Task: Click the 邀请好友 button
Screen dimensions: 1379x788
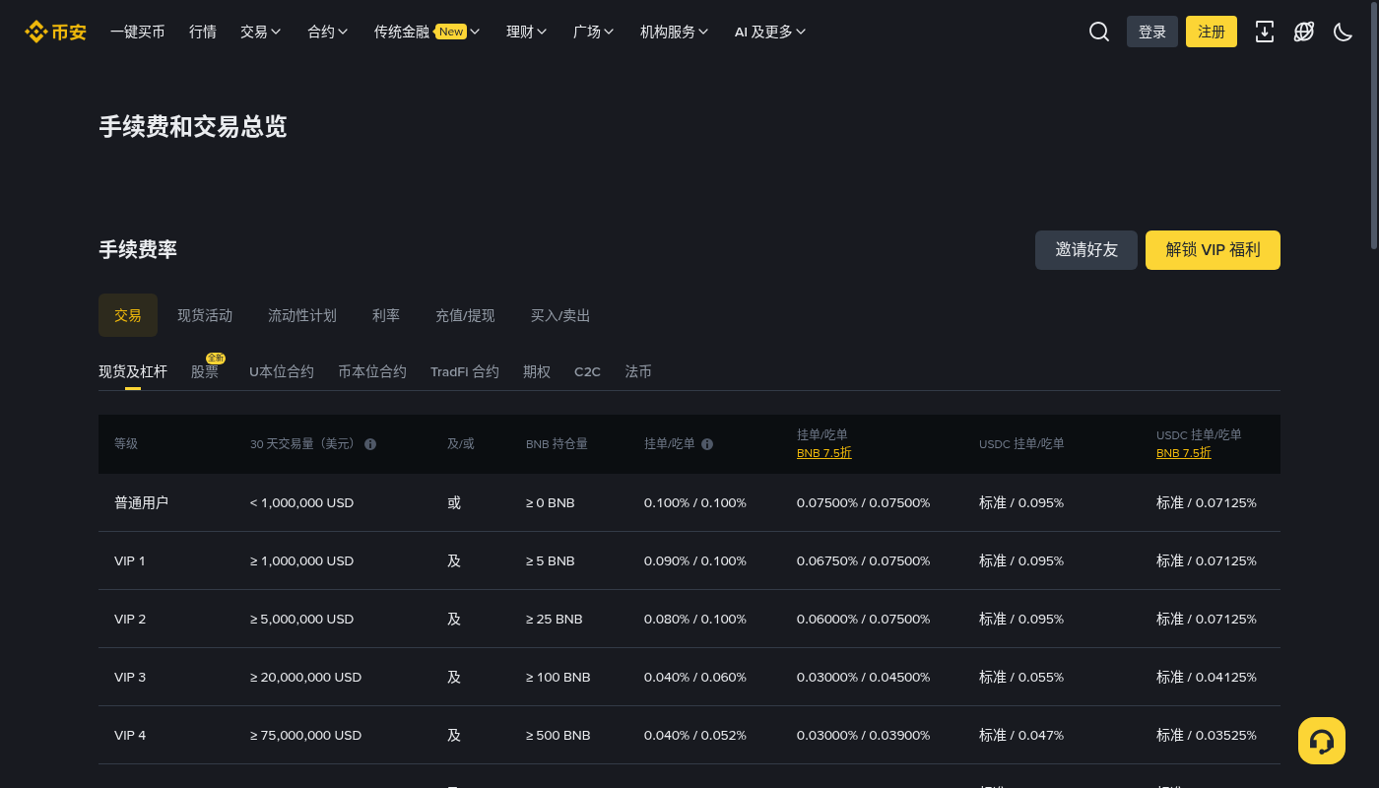Action: click(x=1086, y=250)
